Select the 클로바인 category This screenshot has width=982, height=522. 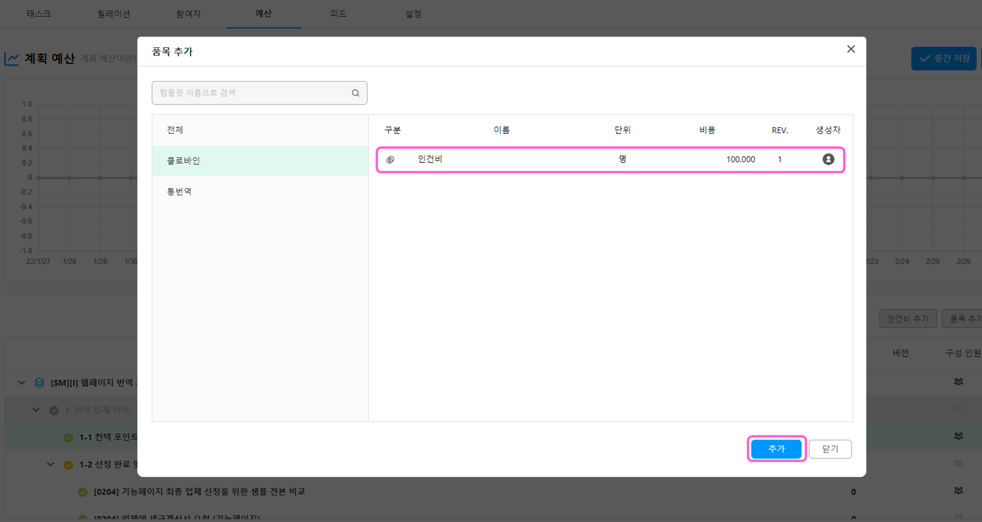[260, 161]
